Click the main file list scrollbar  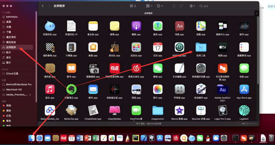258,50
